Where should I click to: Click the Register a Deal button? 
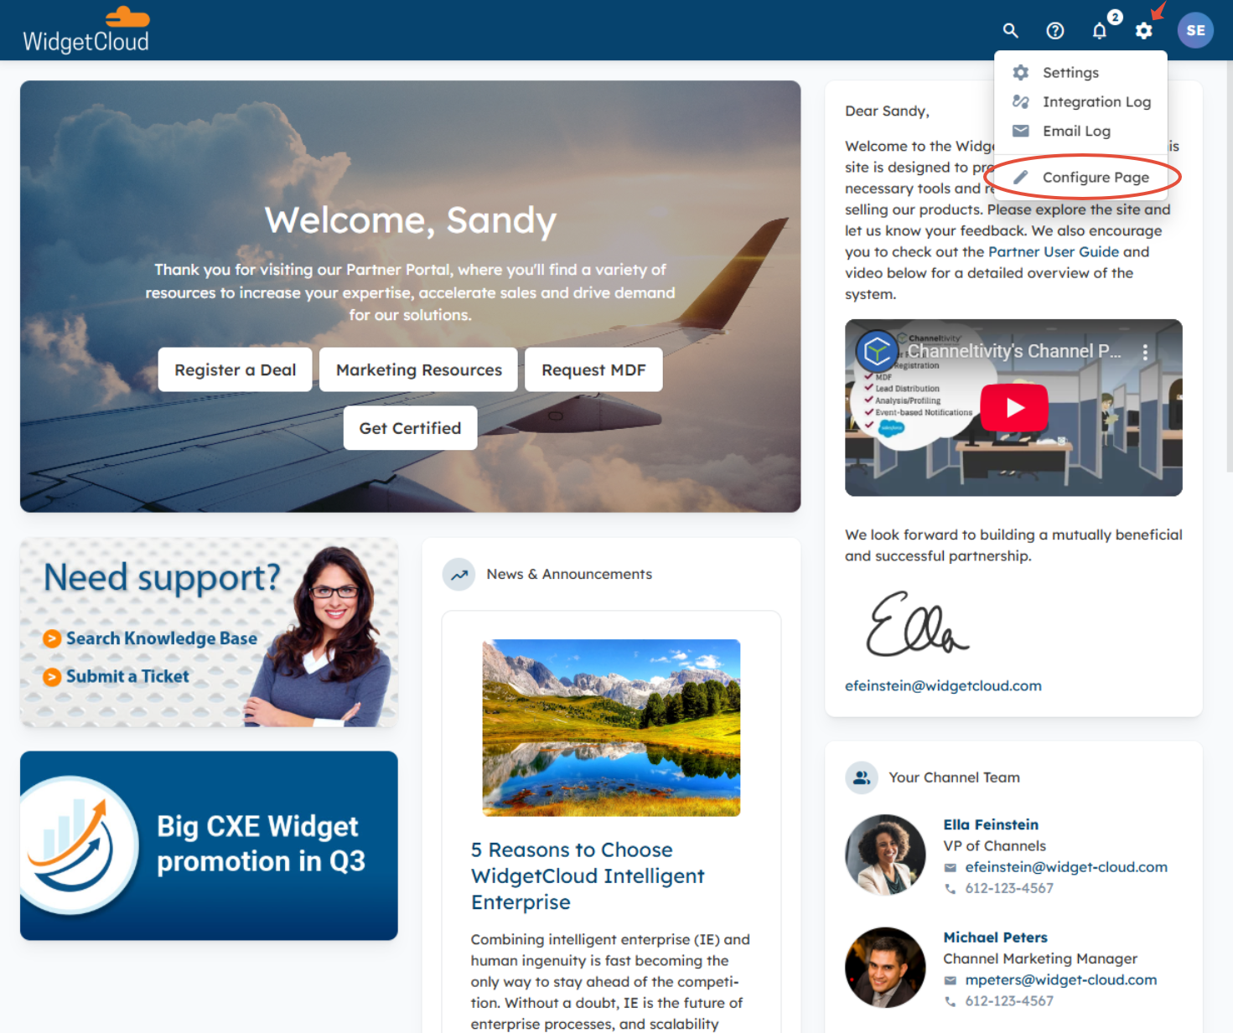coord(236,369)
